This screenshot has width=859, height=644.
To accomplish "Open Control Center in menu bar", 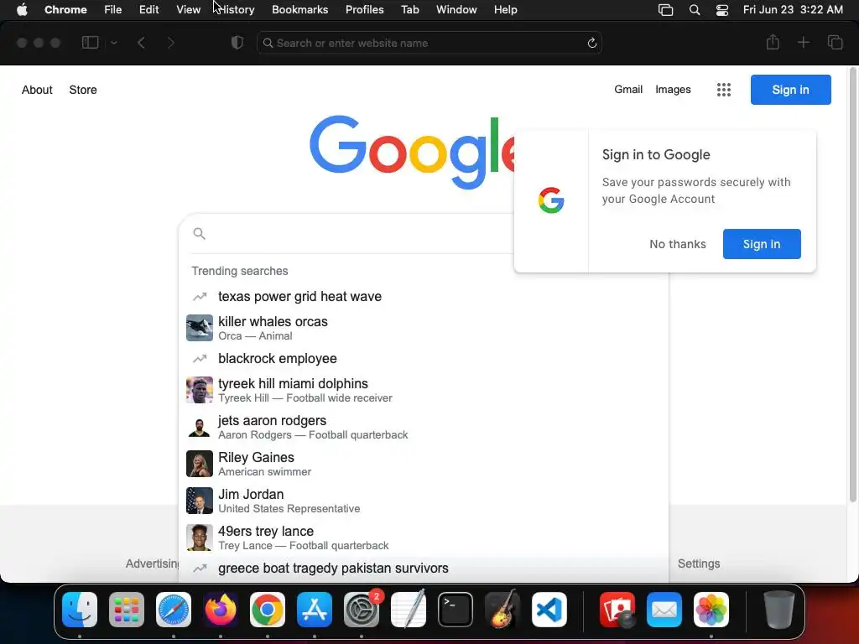I will pyautogui.click(x=722, y=9).
